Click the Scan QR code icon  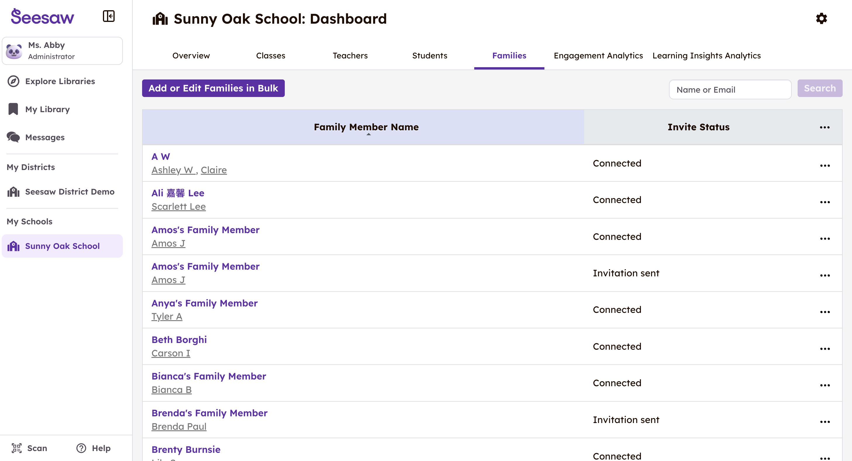click(17, 448)
